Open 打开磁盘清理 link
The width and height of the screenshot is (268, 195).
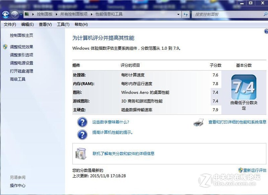pyautogui.click(x=21, y=71)
